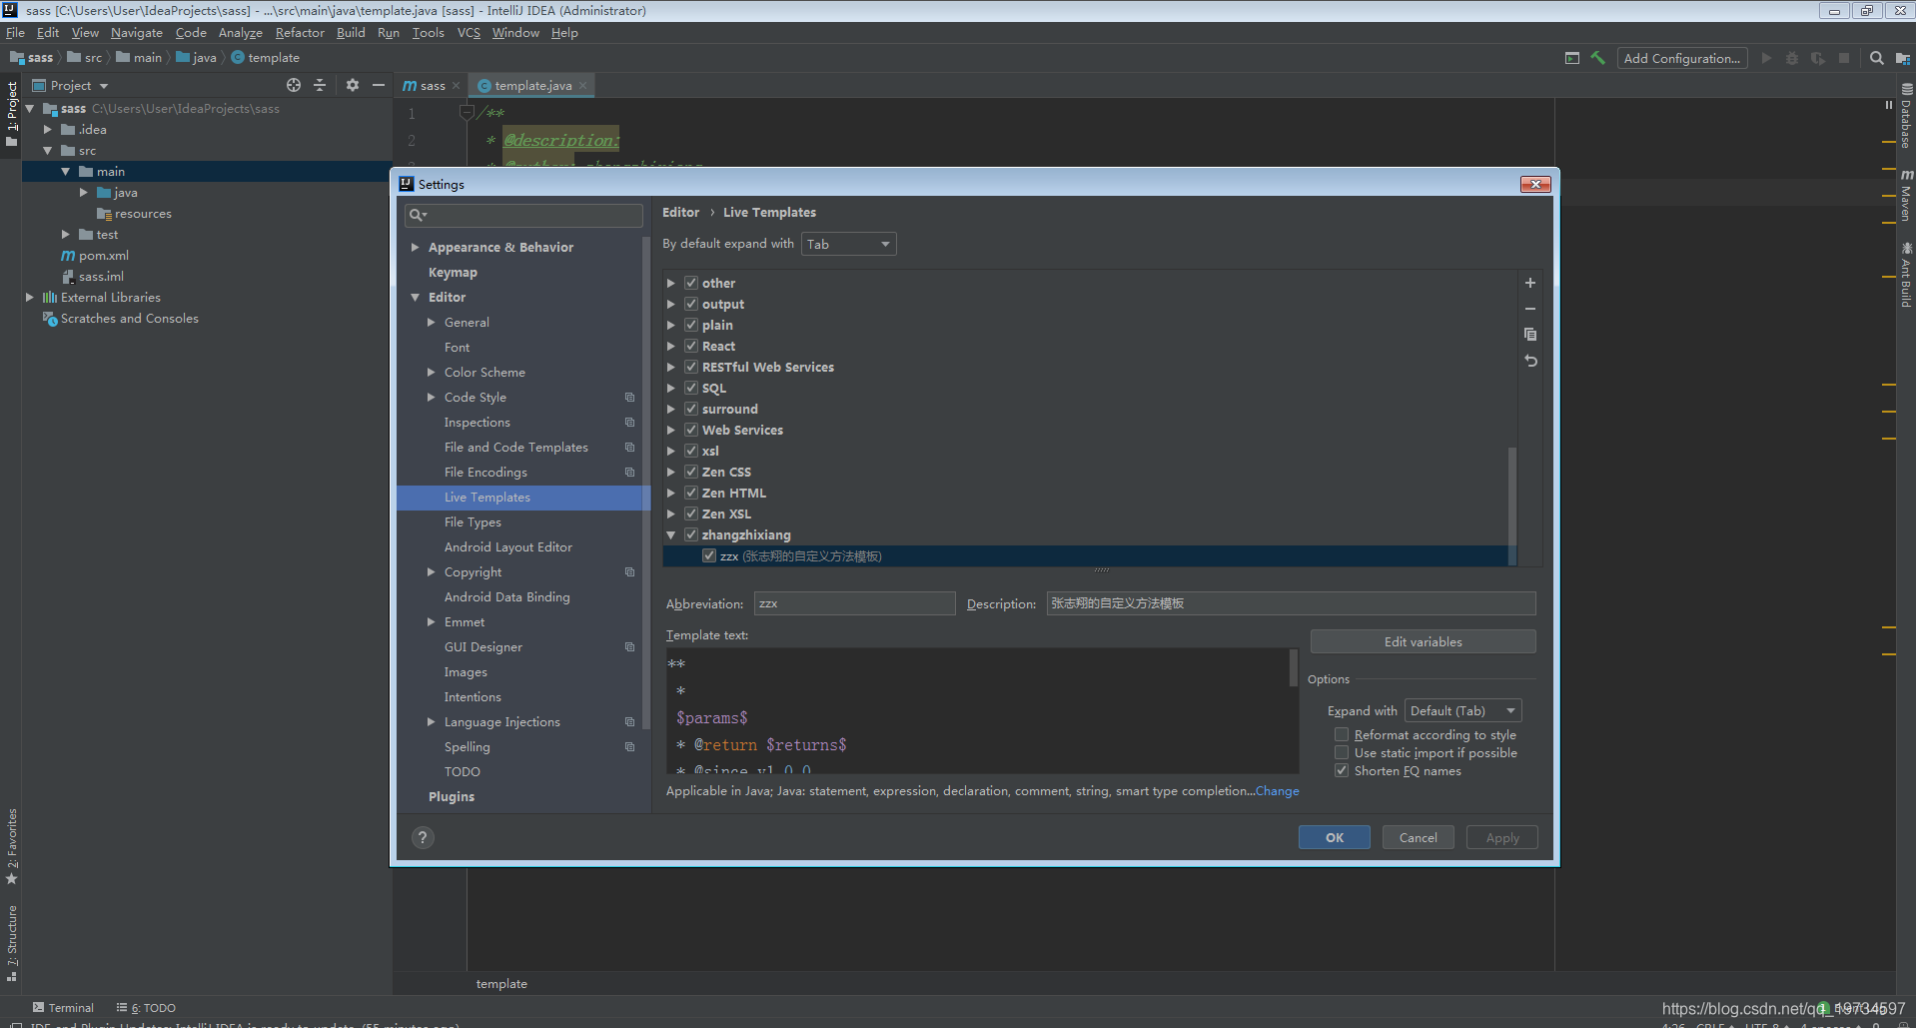
Task: Add a new live template with plus icon
Action: coord(1529,283)
